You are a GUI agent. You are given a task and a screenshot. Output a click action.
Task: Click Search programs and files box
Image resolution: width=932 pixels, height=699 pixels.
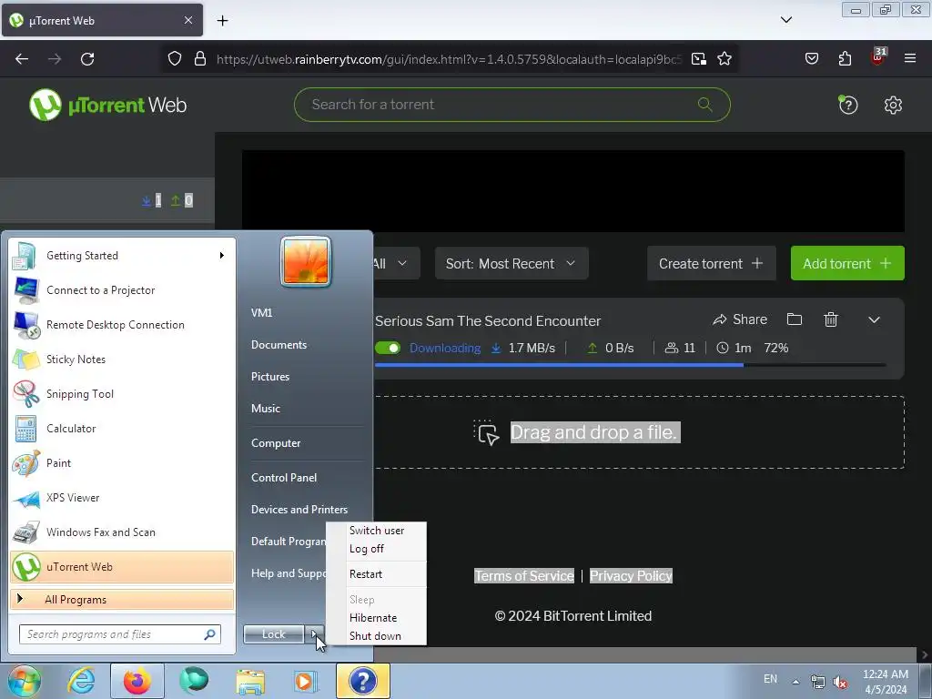(x=120, y=634)
